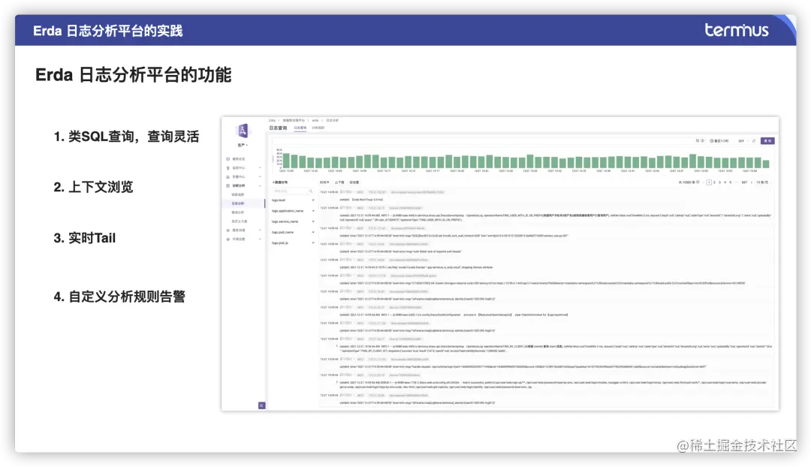Open the 最近1小时 time range picker
This screenshot has height=467, width=811.
(719, 140)
